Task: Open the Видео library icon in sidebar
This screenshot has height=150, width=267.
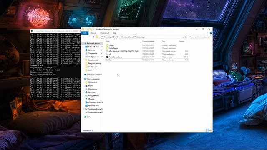Action: coord(86,86)
